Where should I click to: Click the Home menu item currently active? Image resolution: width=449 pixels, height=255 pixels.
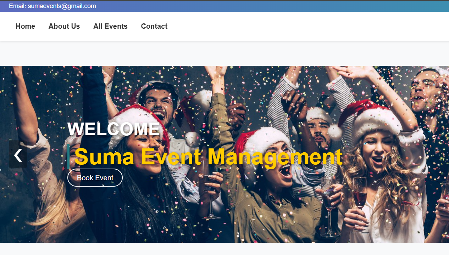(x=25, y=26)
